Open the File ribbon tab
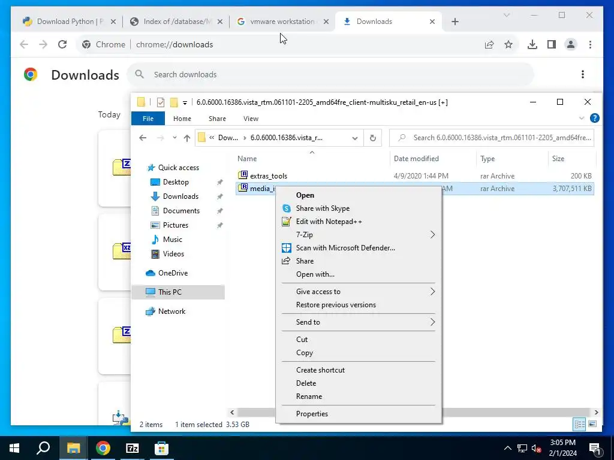614x460 pixels. pyautogui.click(x=148, y=119)
